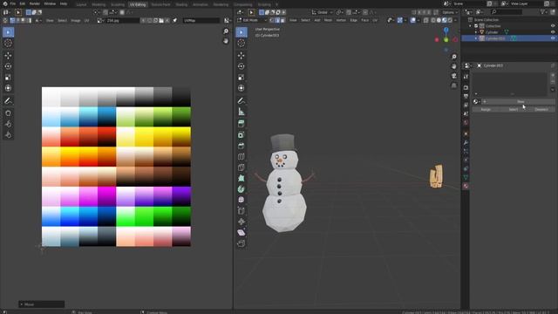Activate the Annotate tool in UV editor
The height and width of the screenshot is (314, 558).
(8, 101)
